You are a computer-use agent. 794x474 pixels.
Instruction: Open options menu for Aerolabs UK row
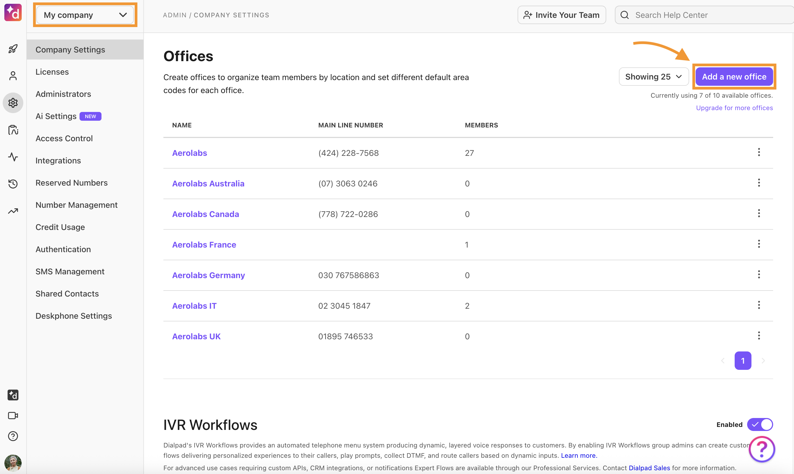tap(759, 336)
